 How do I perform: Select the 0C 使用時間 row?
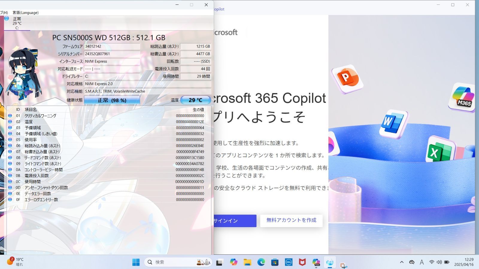pos(109,182)
